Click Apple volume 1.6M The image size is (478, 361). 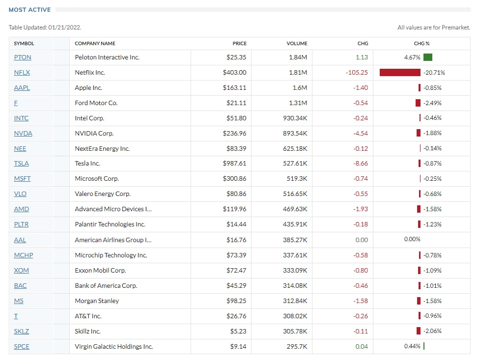click(300, 88)
